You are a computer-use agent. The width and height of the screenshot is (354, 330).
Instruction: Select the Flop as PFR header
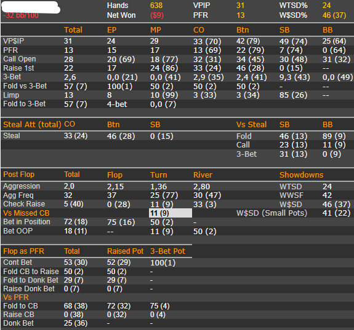click(24, 251)
